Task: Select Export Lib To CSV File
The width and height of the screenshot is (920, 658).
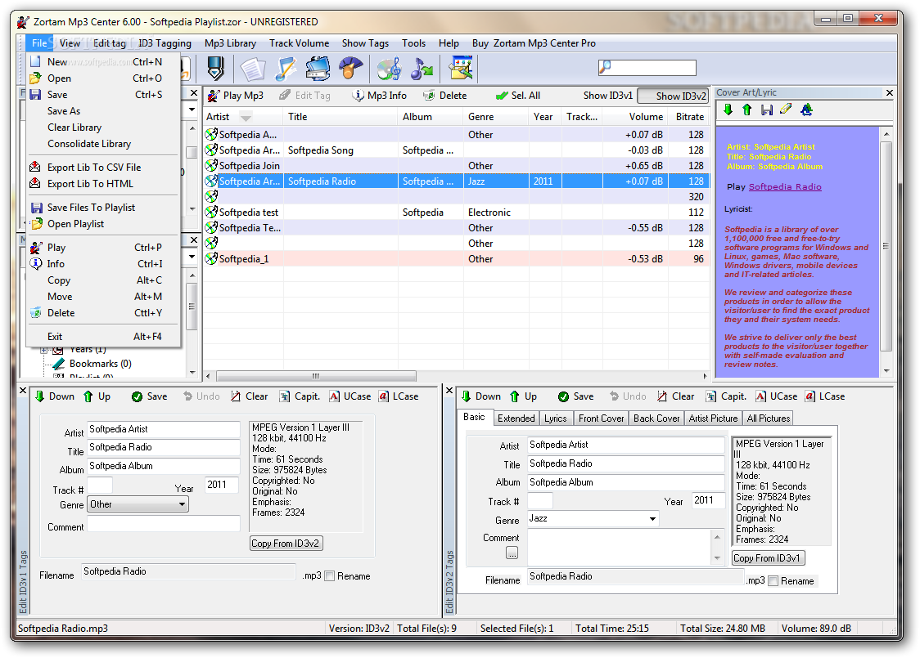Action: point(94,168)
